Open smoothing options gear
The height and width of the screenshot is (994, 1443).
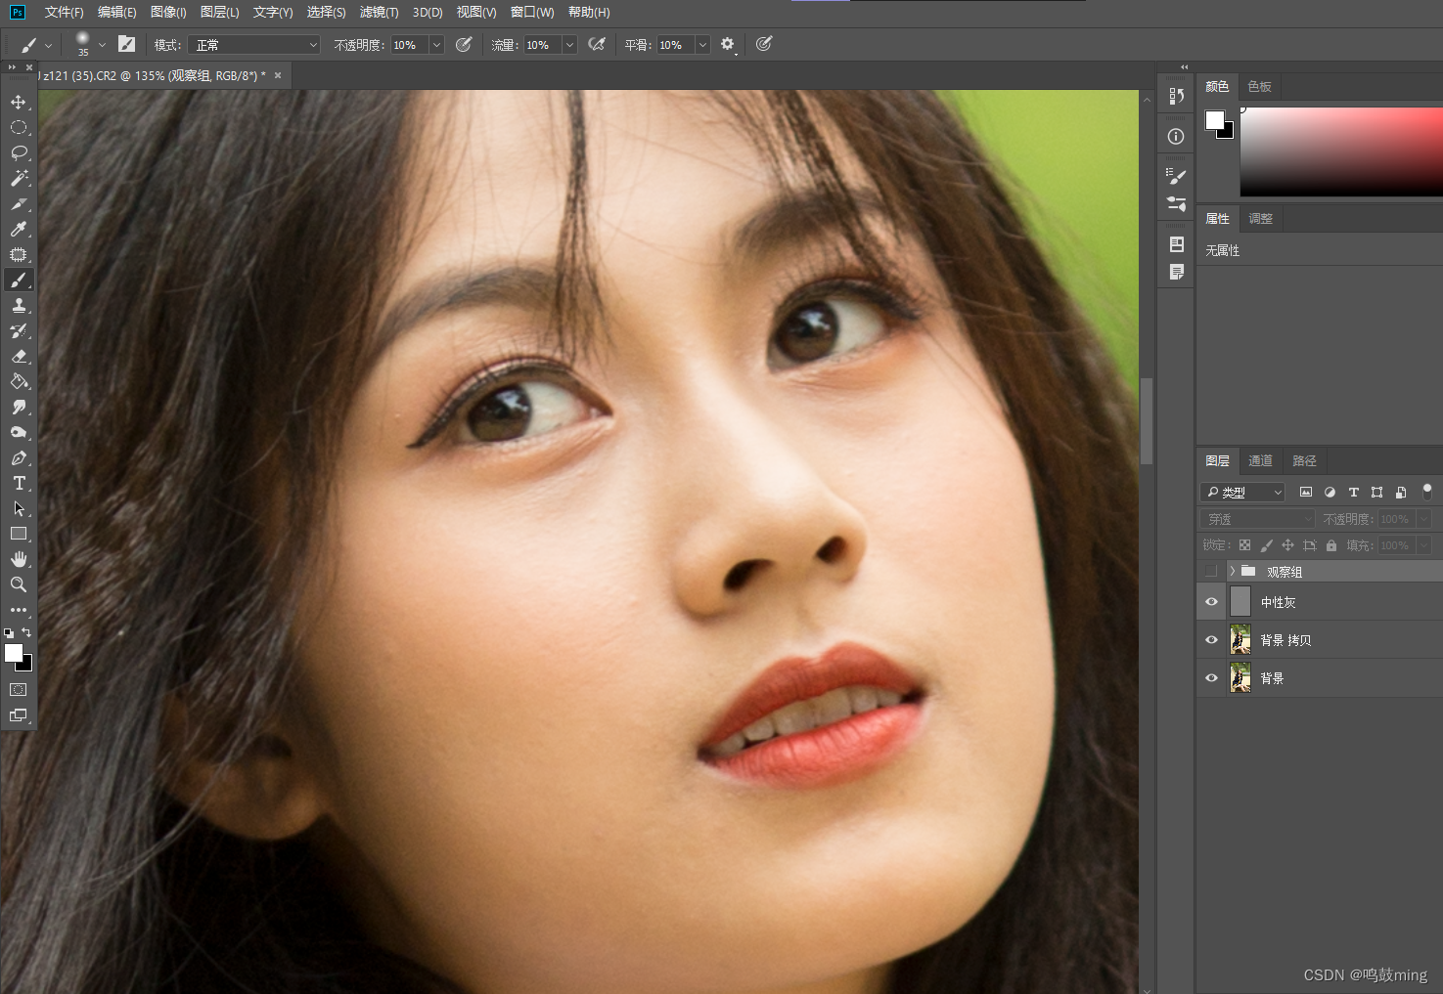728,45
